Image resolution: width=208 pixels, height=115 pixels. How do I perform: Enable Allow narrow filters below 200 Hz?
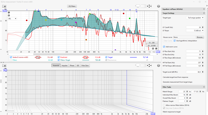164,105
